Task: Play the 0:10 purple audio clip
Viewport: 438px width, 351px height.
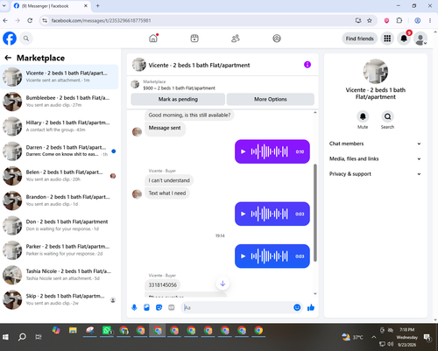Action: click(243, 151)
